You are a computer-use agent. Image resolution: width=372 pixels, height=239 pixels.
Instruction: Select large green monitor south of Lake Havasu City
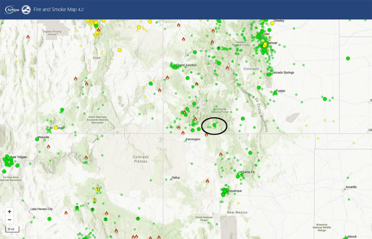[49, 219]
